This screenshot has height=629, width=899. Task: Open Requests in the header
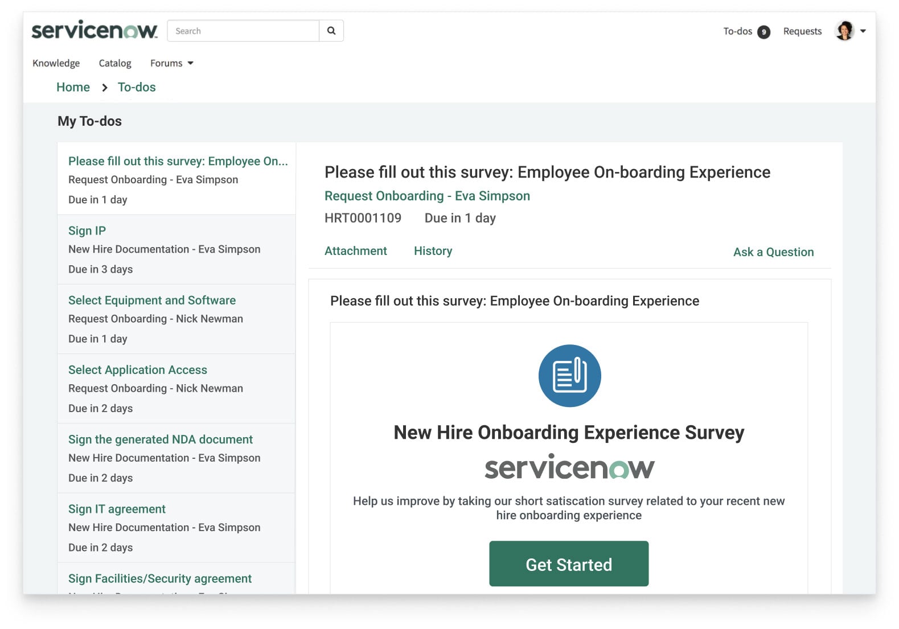coord(802,31)
